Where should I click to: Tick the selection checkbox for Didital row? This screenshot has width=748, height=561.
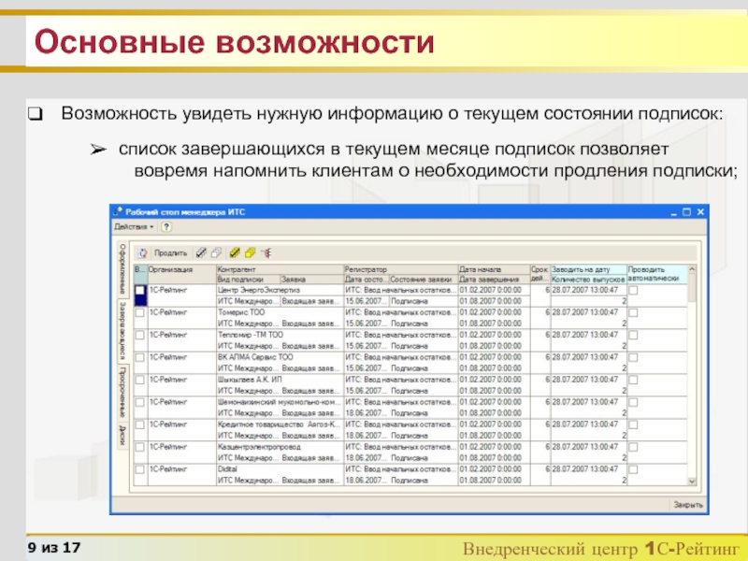click(x=139, y=469)
